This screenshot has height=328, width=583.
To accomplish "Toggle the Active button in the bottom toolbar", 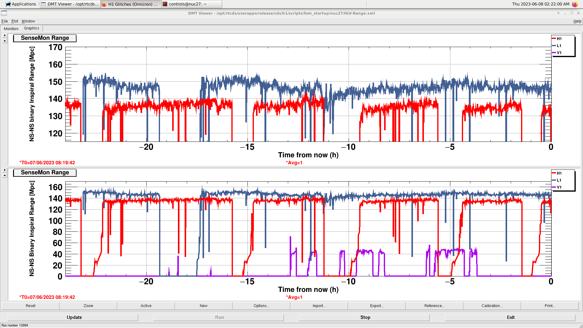I will click(146, 306).
